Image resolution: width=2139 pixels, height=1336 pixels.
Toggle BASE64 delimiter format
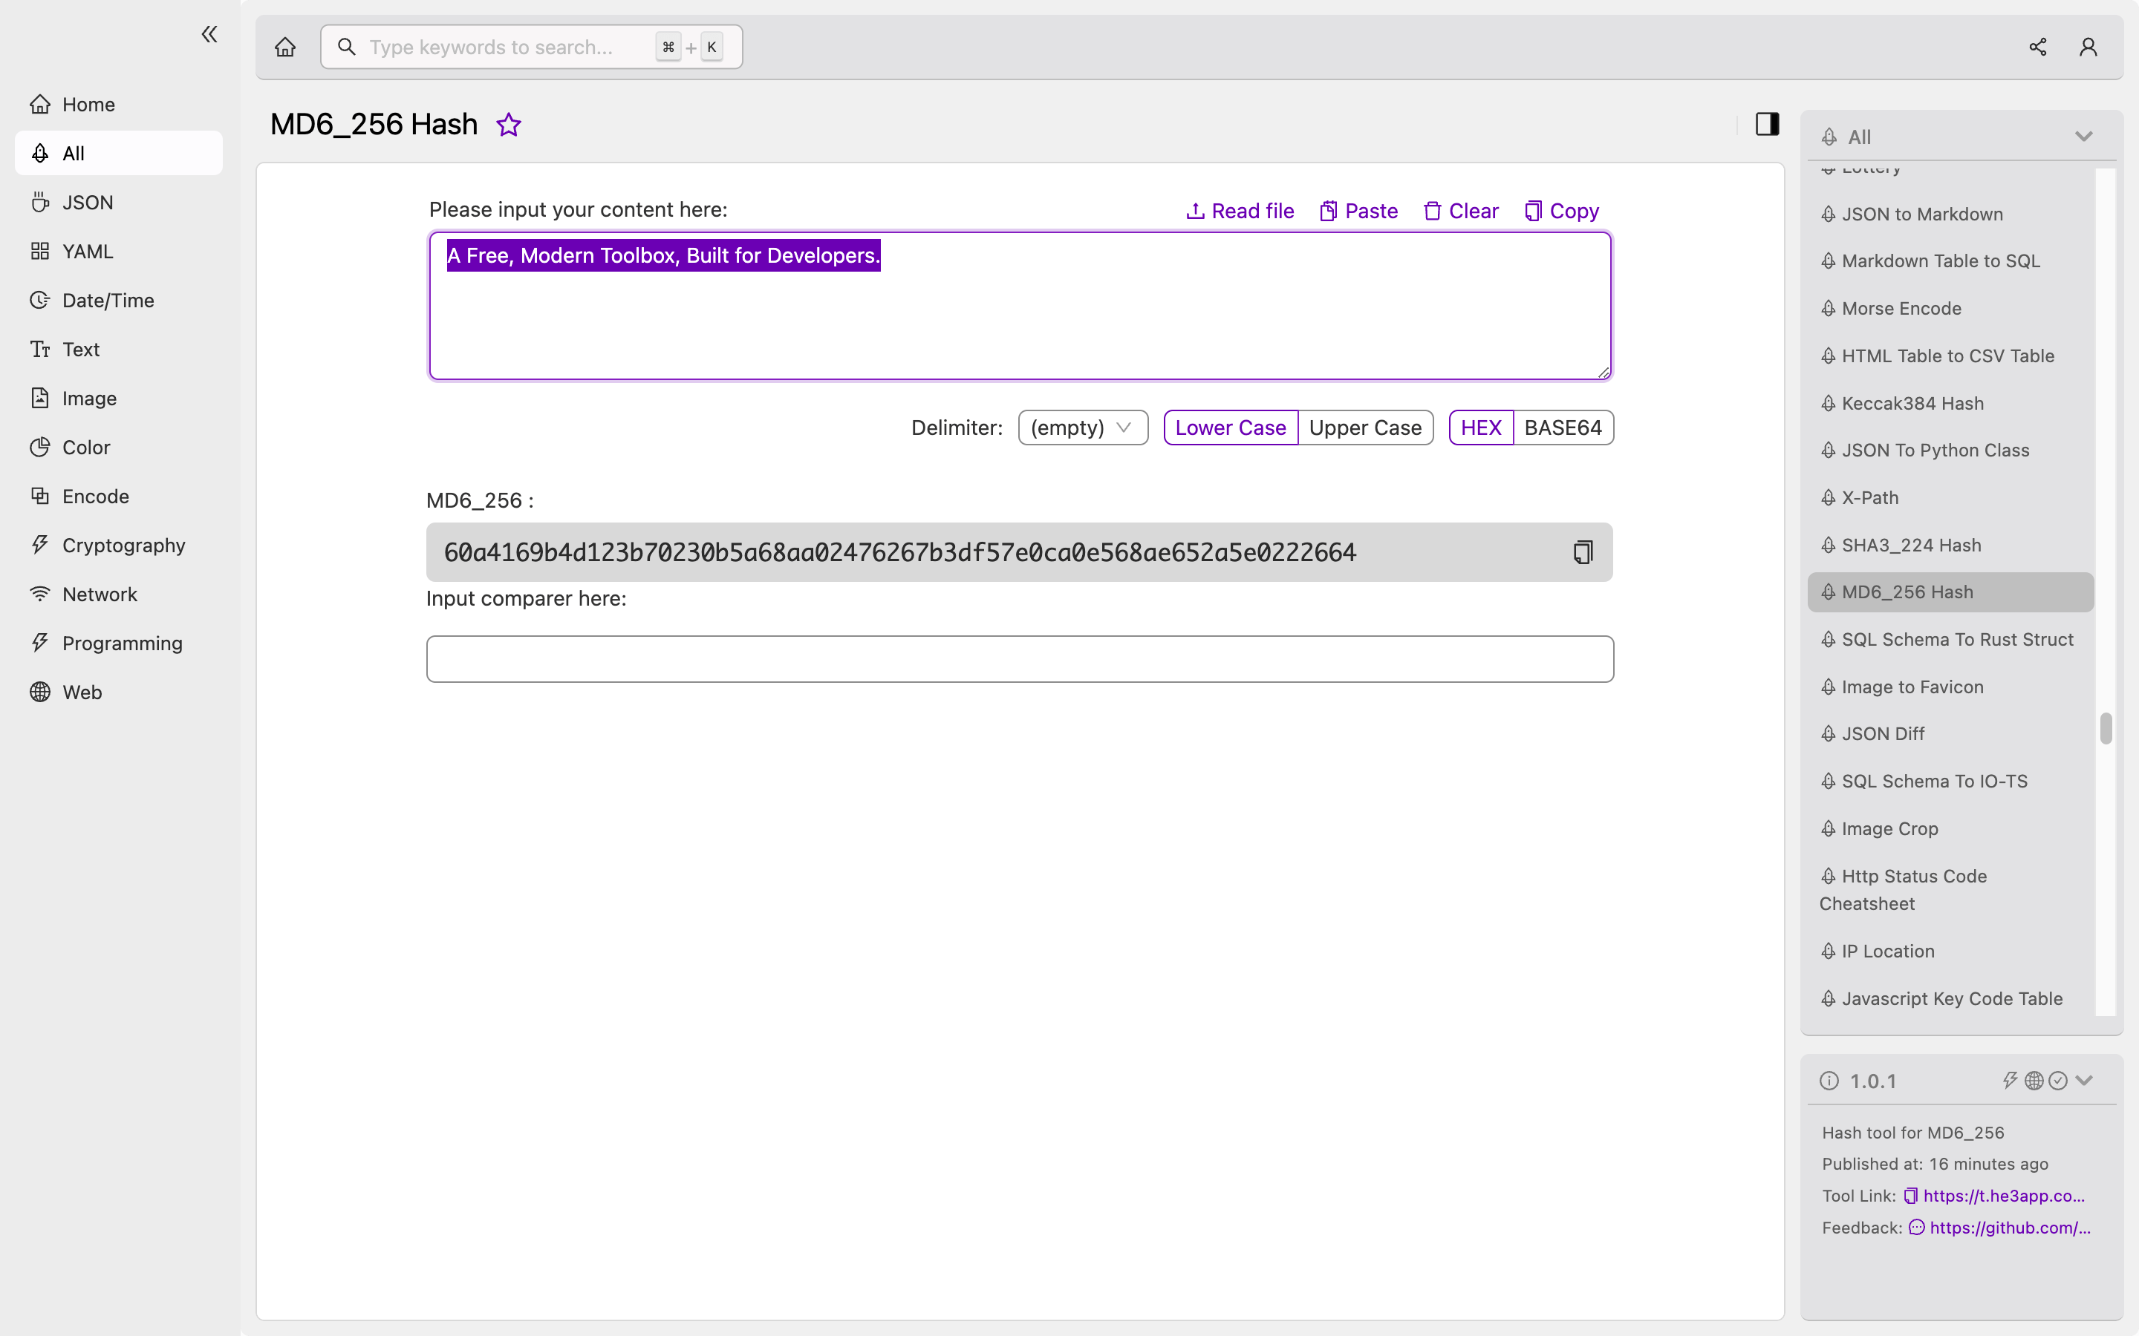tap(1561, 426)
